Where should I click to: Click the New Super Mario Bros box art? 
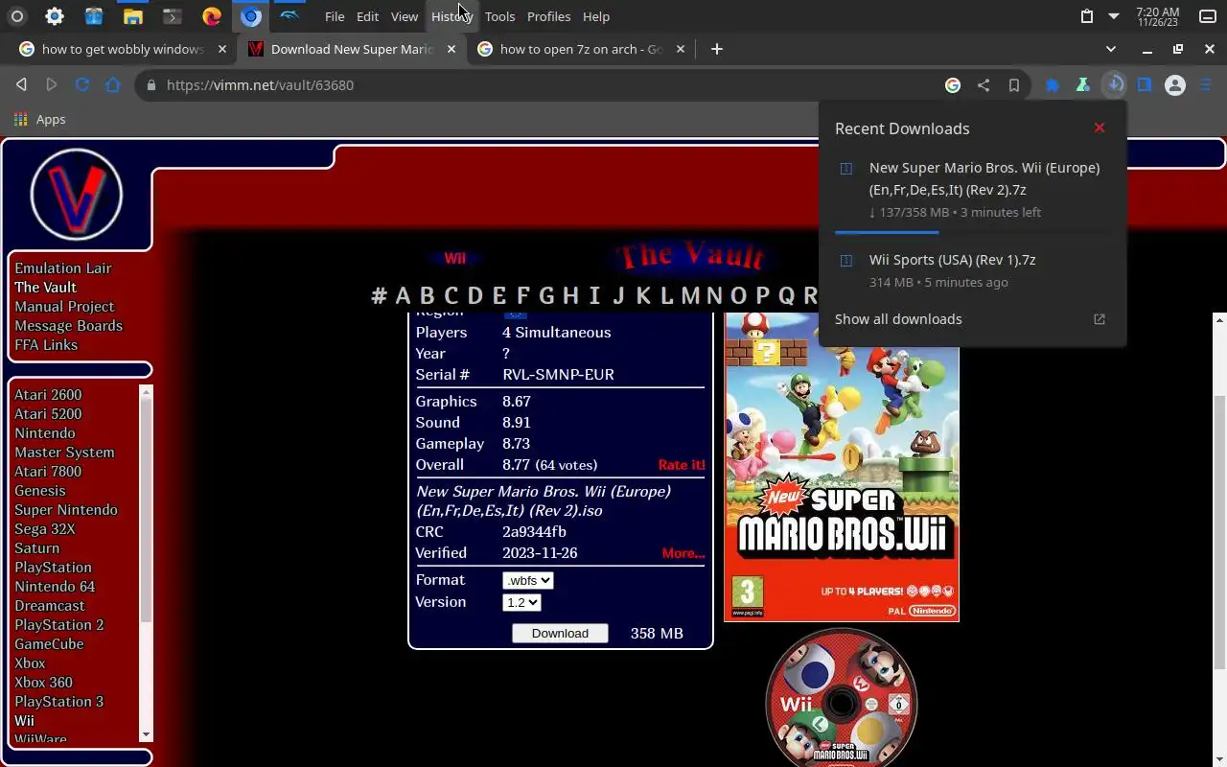(x=842, y=467)
